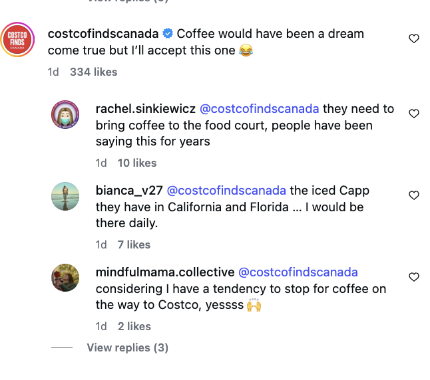Like rachel.sinkiewicz's reply with heart icon
Screen dimensions: 430x380
(413, 114)
